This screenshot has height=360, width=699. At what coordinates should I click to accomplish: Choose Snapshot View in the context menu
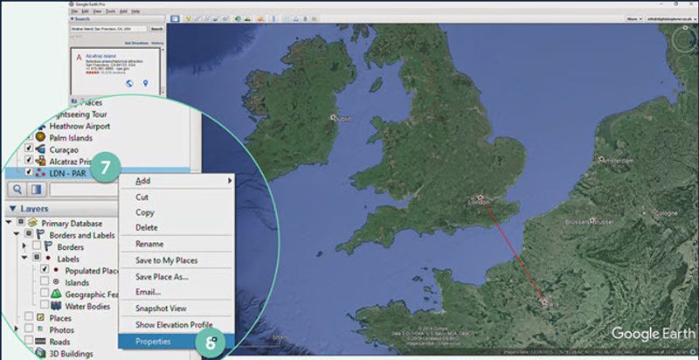click(x=161, y=308)
